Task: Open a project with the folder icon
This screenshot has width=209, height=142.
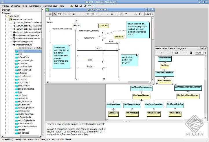Action: tap(72, 6)
